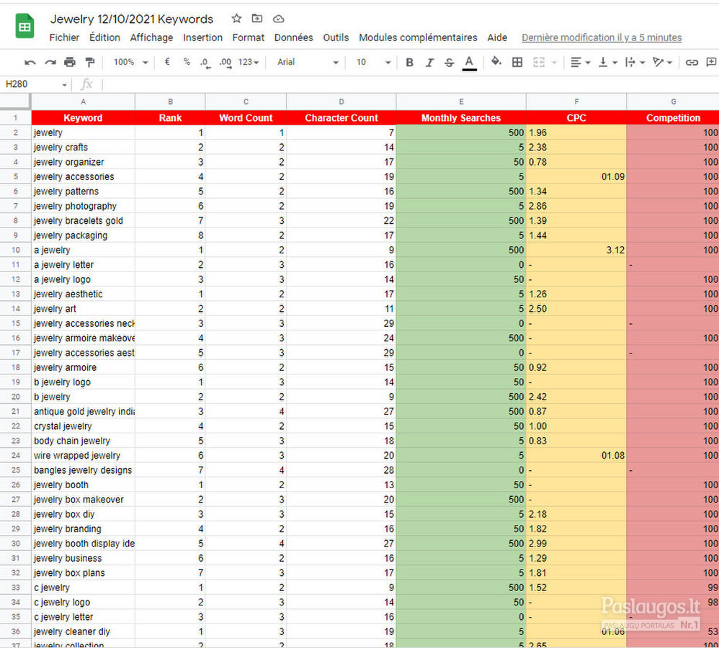
Task: Select the CPC cell 3.12
Action: click(576, 251)
